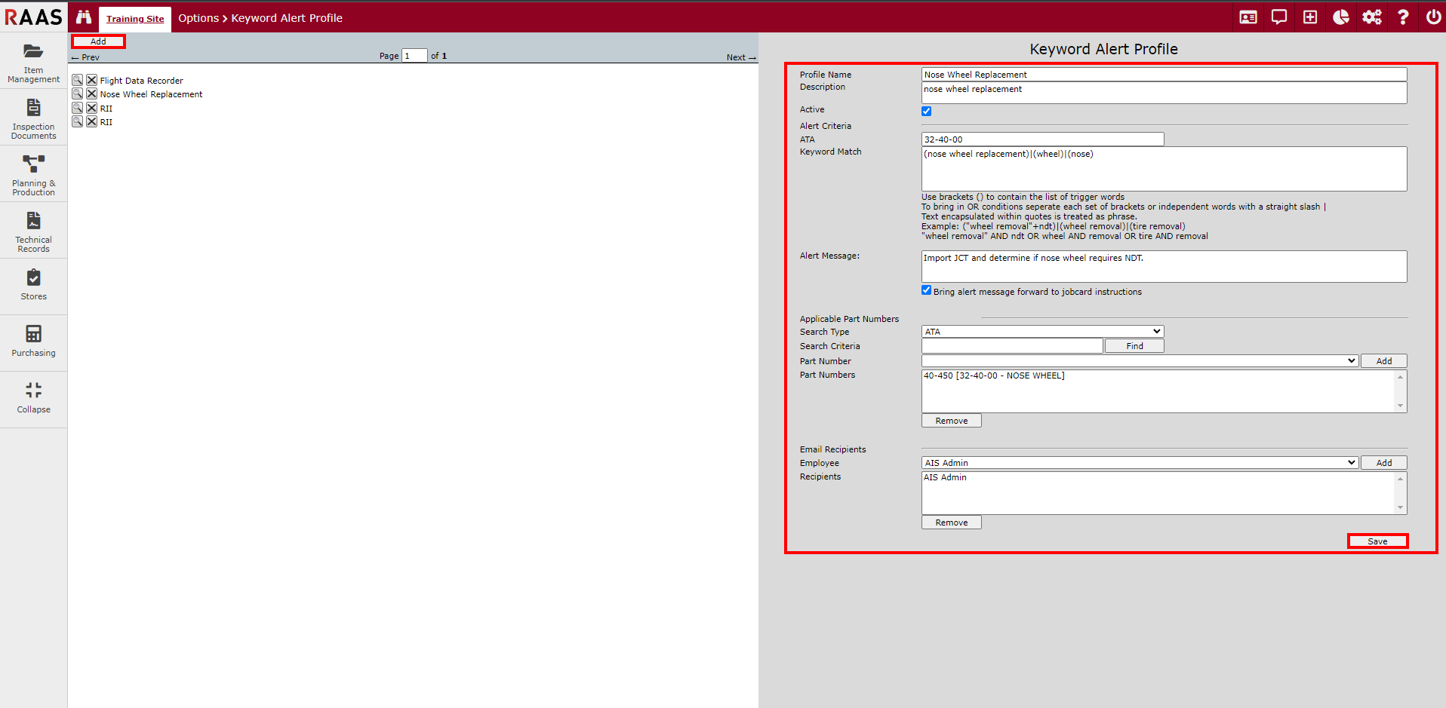Uncheck Bring alert message forward to jobcard
The image size is (1446, 708).
coord(926,290)
